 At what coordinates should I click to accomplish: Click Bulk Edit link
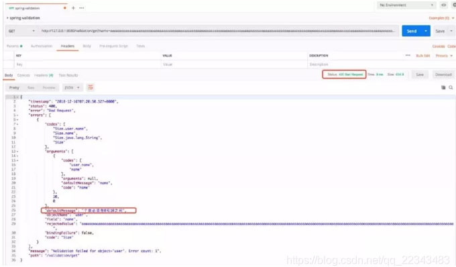(423, 56)
